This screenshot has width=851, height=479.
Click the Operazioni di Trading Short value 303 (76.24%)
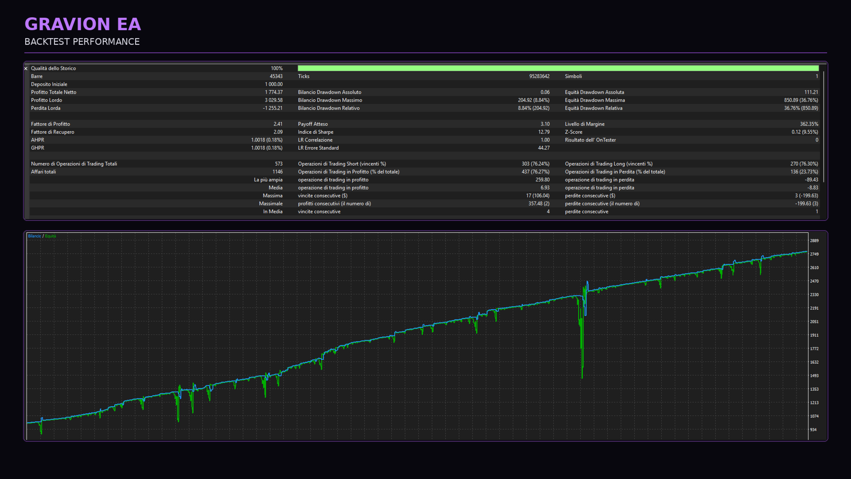point(535,164)
